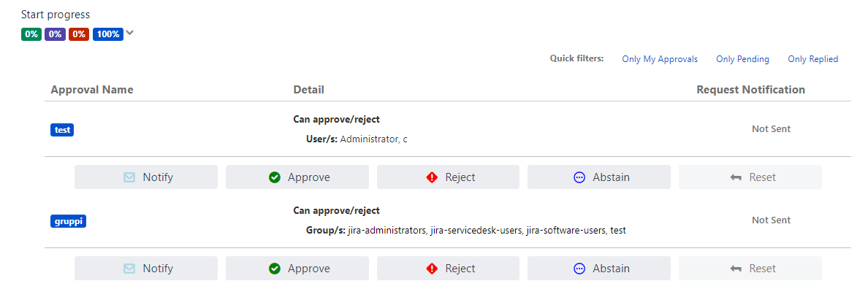857x308 pixels.
Task: Select the blue test approval label
Action: click(x=62, y=130)
